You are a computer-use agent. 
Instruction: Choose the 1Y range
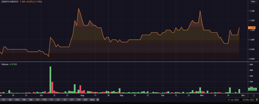[x=51, y=100]
